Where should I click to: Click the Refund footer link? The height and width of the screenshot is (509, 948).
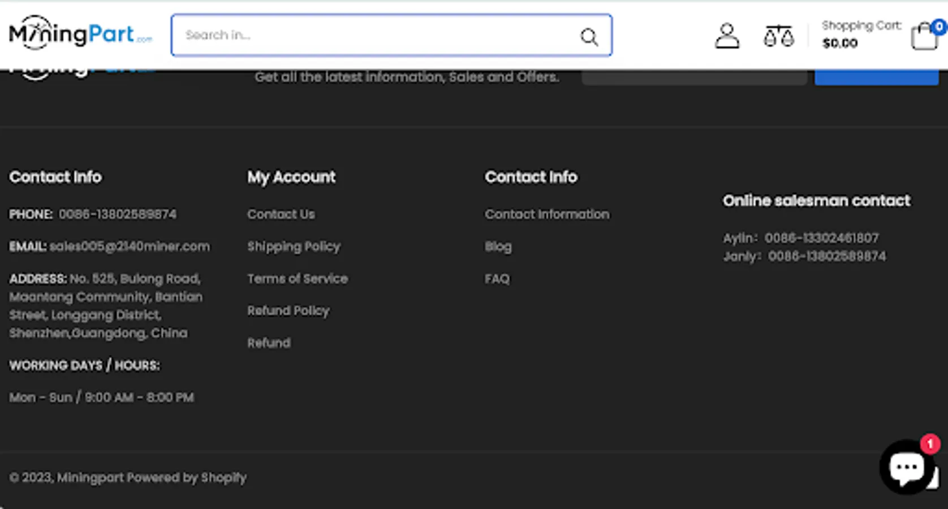[x=269, y=343]
